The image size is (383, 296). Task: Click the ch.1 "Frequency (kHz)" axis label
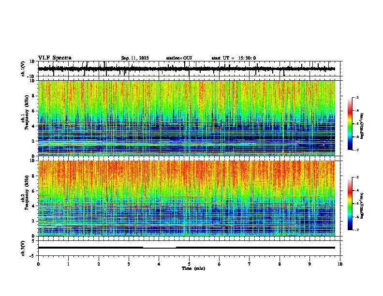point(27,112)
